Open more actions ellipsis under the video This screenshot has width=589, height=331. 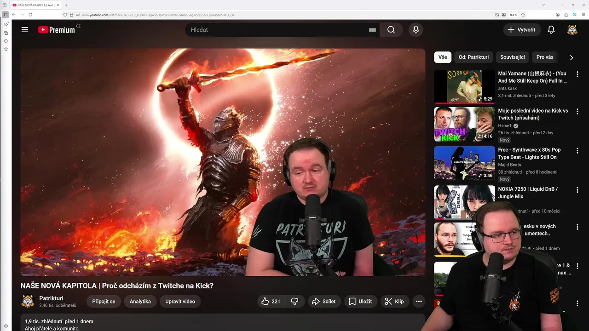(x=419, y=302)
